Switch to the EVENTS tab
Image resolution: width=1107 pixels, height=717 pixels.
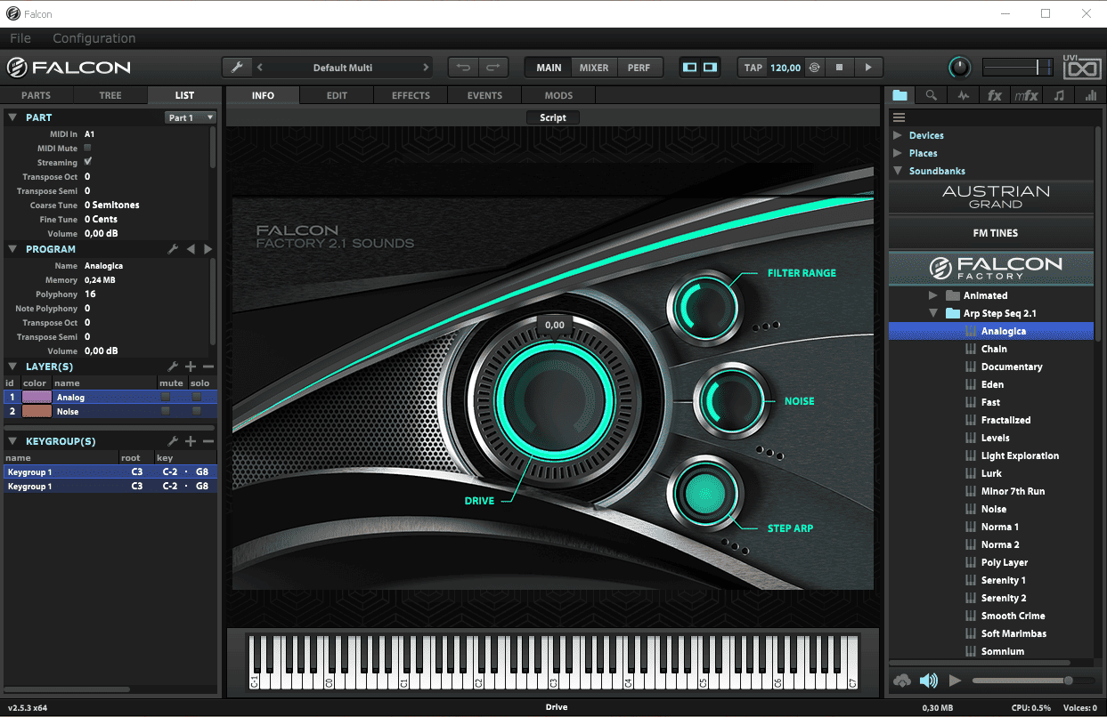484,95
